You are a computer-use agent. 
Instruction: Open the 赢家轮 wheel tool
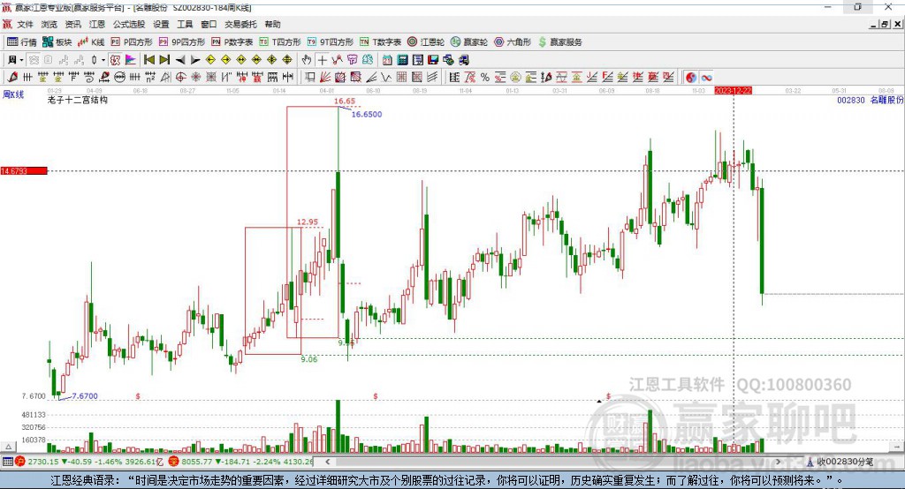pos(469,42)
